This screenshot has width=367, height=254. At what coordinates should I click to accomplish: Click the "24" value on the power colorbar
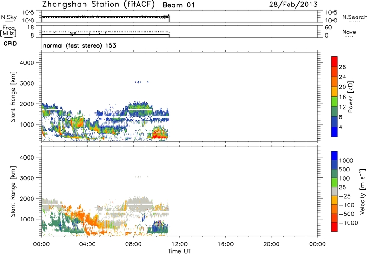click(342, 77)
